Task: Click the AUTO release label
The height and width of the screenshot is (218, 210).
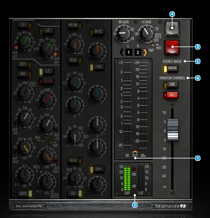Action: pos(55,196)
